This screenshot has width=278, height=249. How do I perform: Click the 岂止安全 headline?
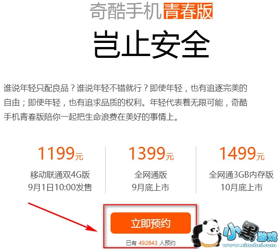coord(152,45)
